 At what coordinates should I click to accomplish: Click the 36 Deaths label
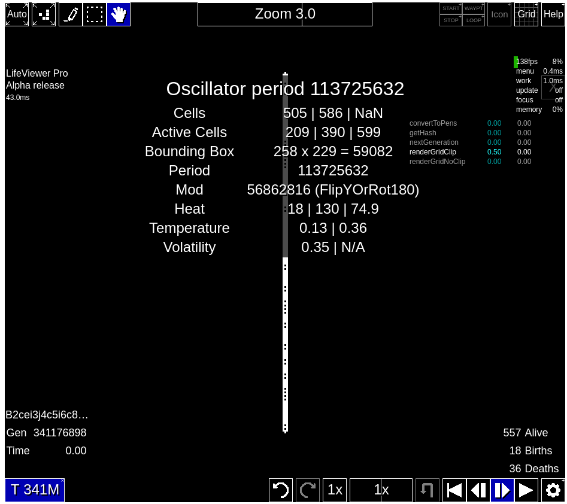point(533,469)
